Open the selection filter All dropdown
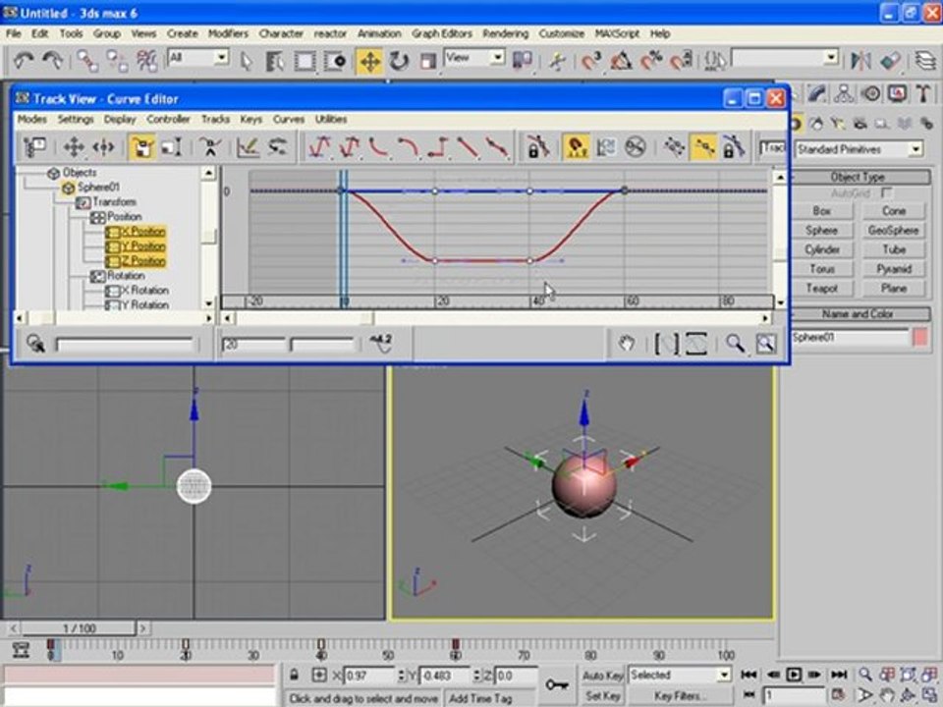Viewport: 943px width, 707px height. click(222, 58)
